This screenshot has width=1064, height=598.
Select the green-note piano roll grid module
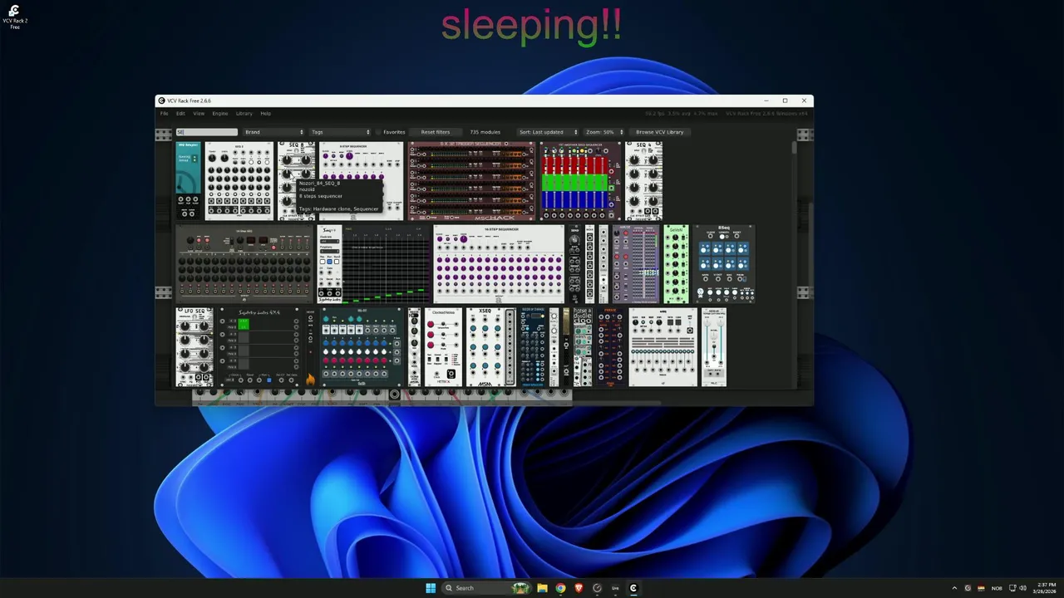tap(386, 264)
